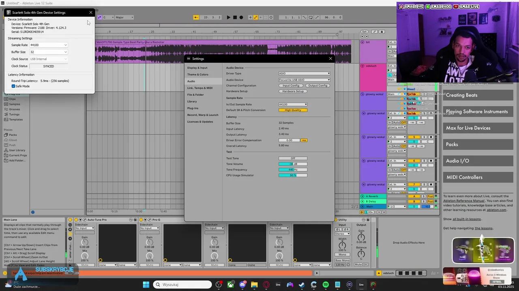
Task: Open Licenses & Updates settings tab
Action: click(200, 122)
